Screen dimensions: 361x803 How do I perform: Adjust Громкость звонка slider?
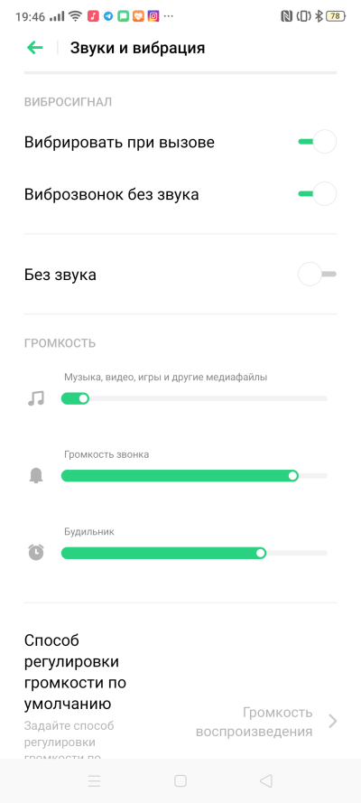(x=194, y=476)
